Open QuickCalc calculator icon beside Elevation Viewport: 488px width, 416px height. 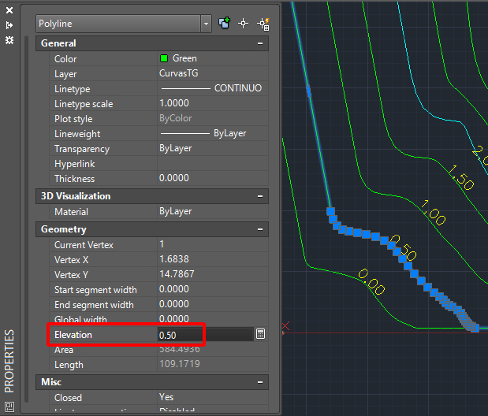point(260,334)
